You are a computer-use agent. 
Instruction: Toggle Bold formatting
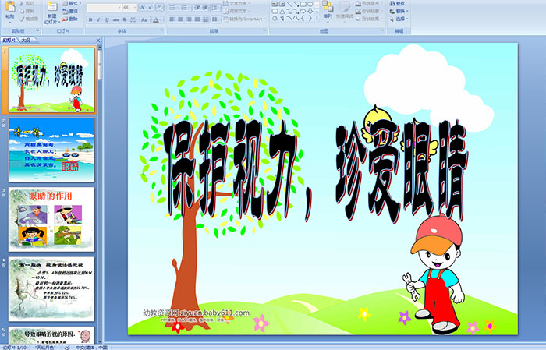[x=90, y=19]
